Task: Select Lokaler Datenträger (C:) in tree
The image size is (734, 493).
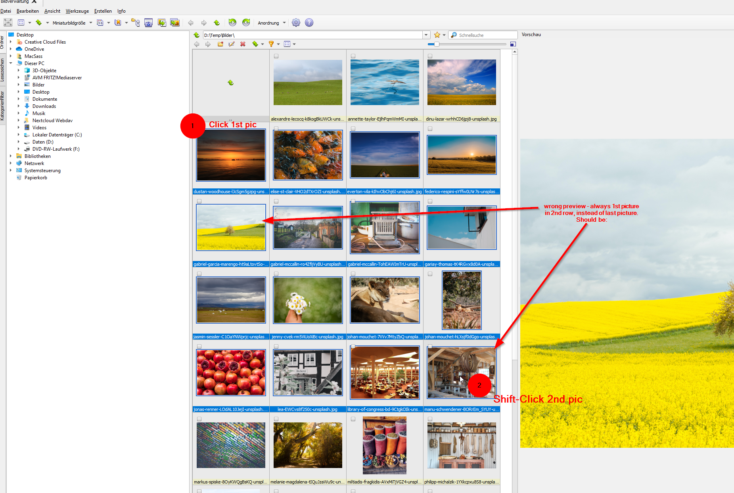Action: click(x=57, y=134)
